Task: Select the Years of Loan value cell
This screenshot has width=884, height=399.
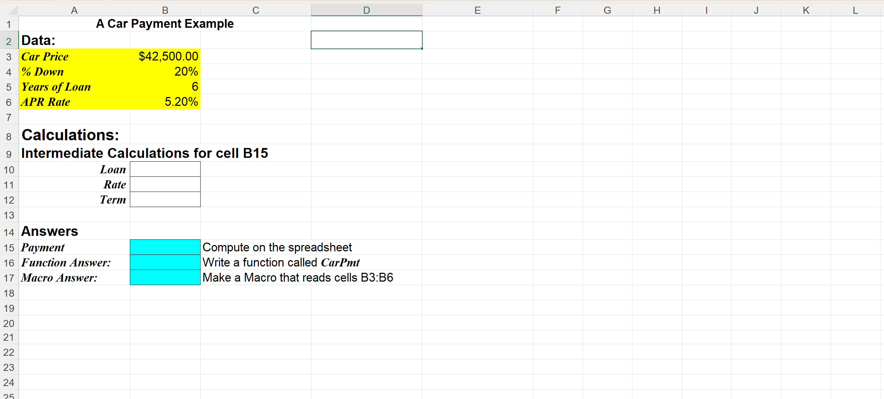Action: tap(165, 87)
